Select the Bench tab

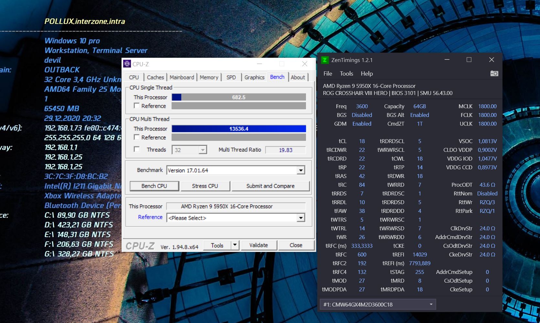(277, 77)
